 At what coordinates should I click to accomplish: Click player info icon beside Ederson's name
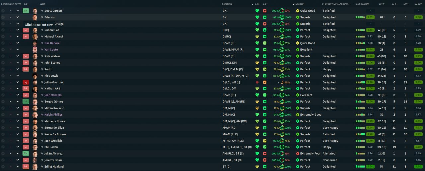coord(42,17)
